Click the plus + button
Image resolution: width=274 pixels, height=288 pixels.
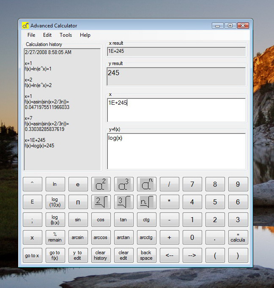coord(169,237)
